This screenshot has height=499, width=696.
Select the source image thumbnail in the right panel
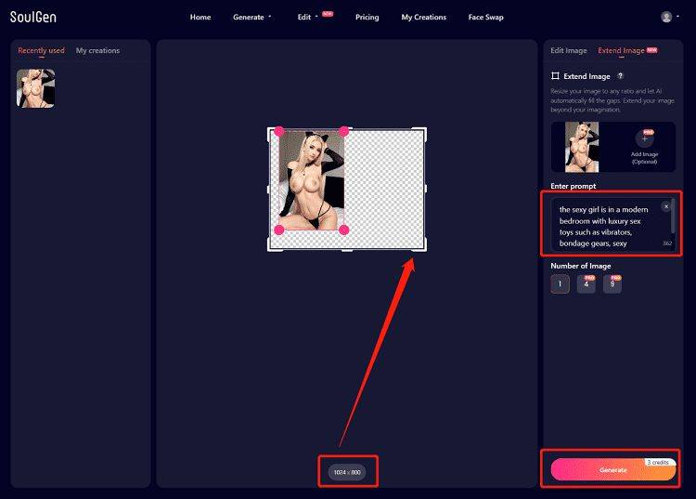[582, 147]
